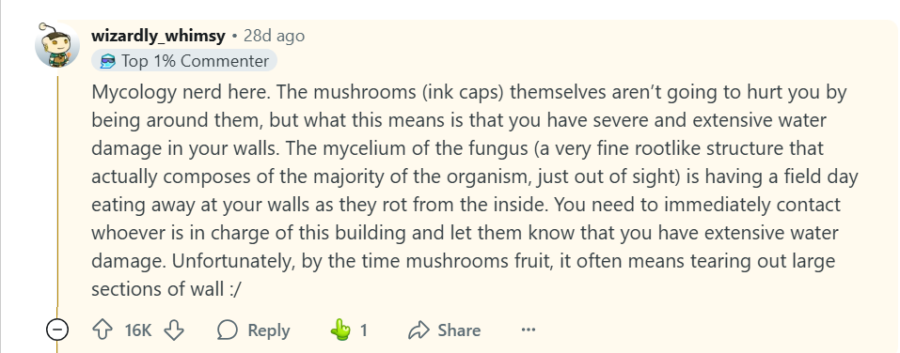Viewport: 900px width, 353px height.
Task: Click the award count number 1
Action: point(363,330)
